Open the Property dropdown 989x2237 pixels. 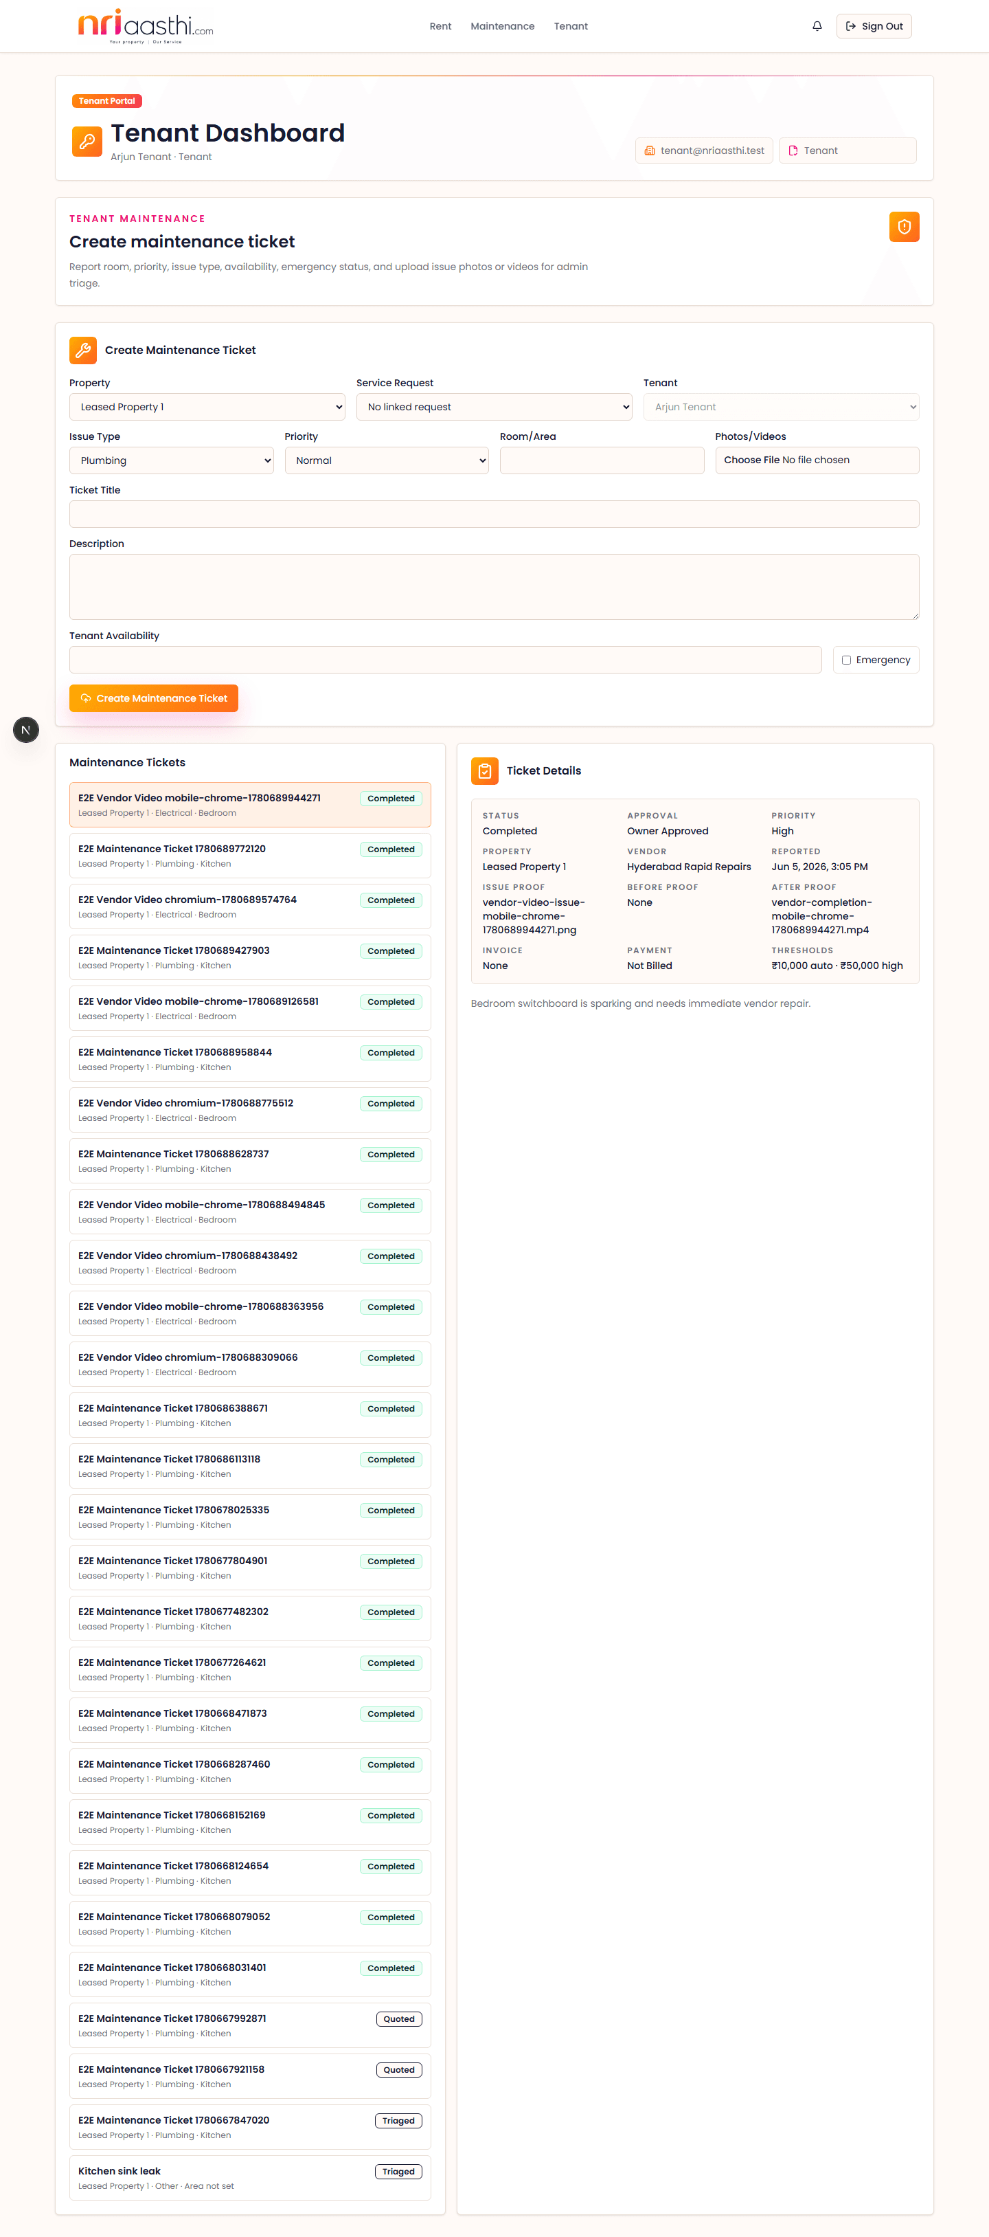pyautogui.click(x=207, y=406)
